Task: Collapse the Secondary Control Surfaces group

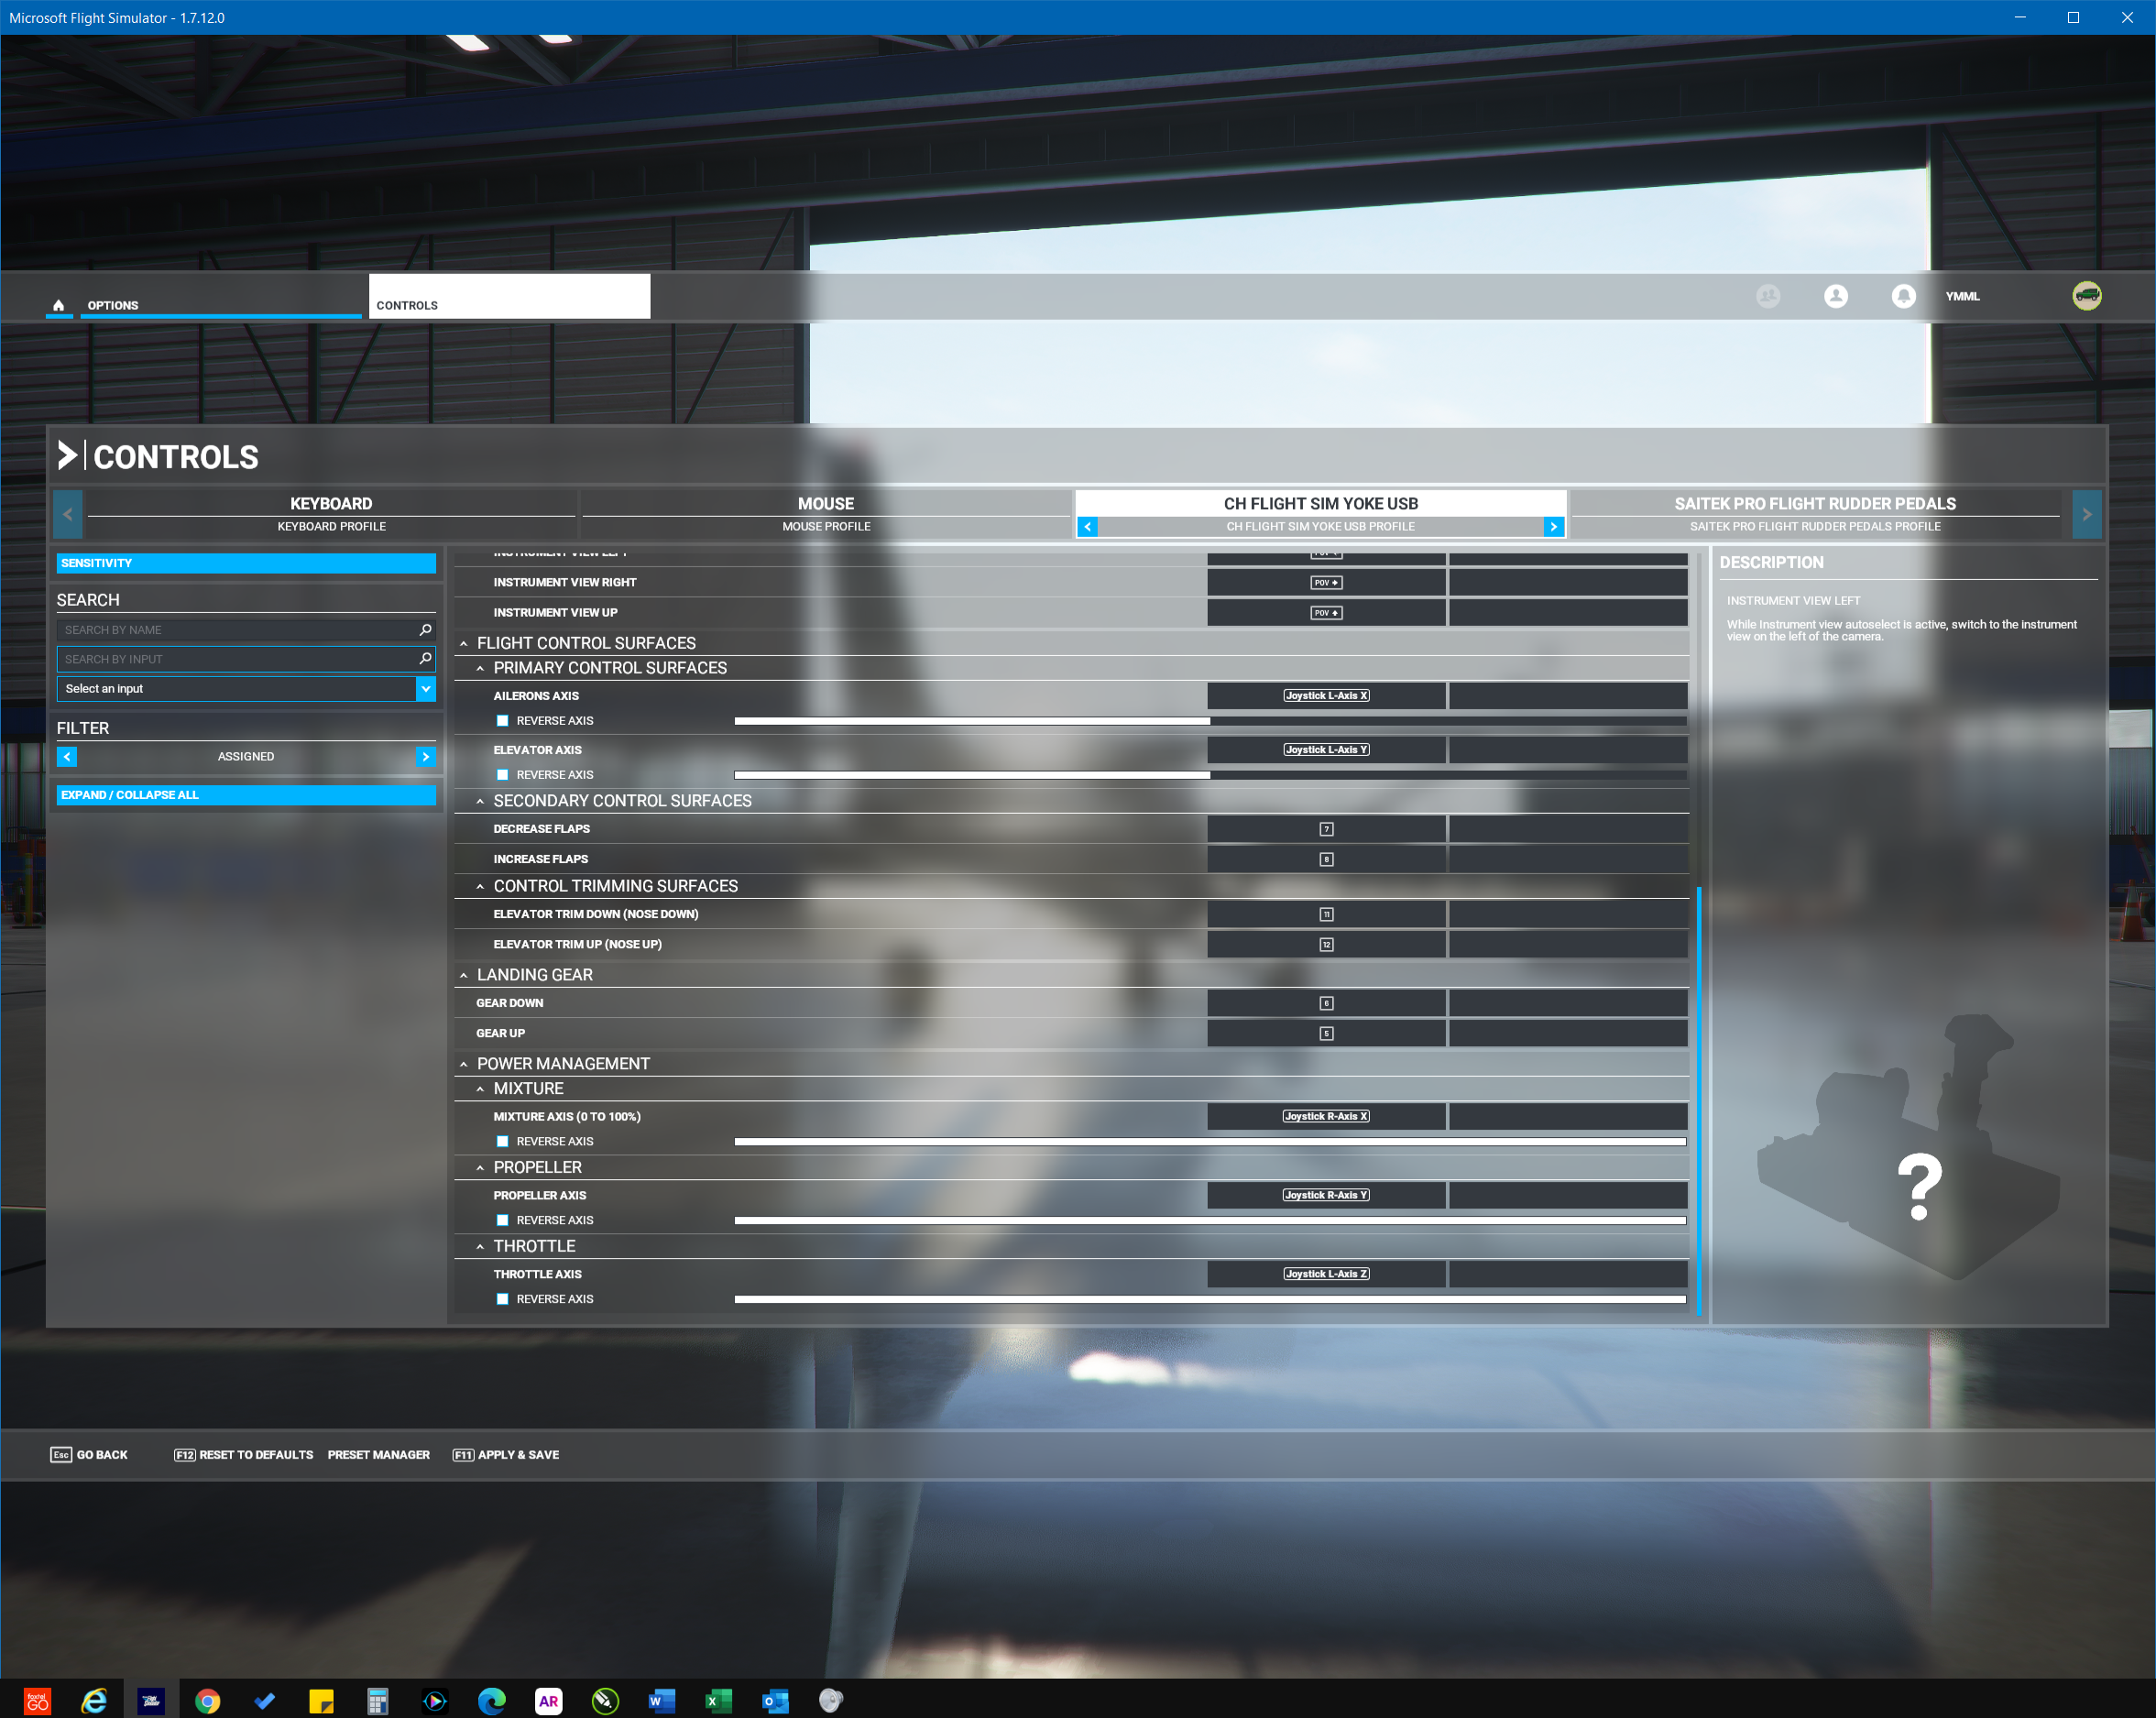Action: [x=480, y=801]
